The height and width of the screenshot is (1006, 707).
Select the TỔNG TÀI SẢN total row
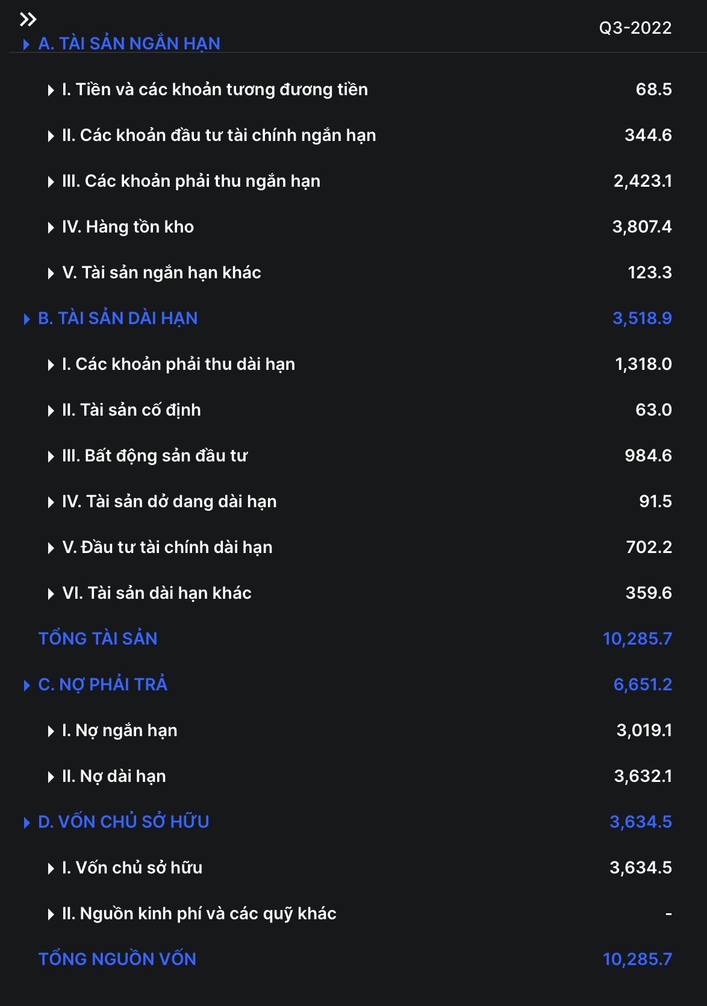point(98,639)
